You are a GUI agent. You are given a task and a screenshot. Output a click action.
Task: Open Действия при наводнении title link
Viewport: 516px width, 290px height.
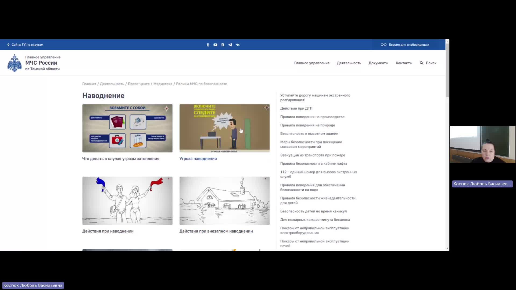[108, 231]
